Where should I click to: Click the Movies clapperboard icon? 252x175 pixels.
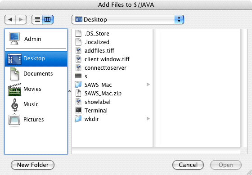coord(14,90)
